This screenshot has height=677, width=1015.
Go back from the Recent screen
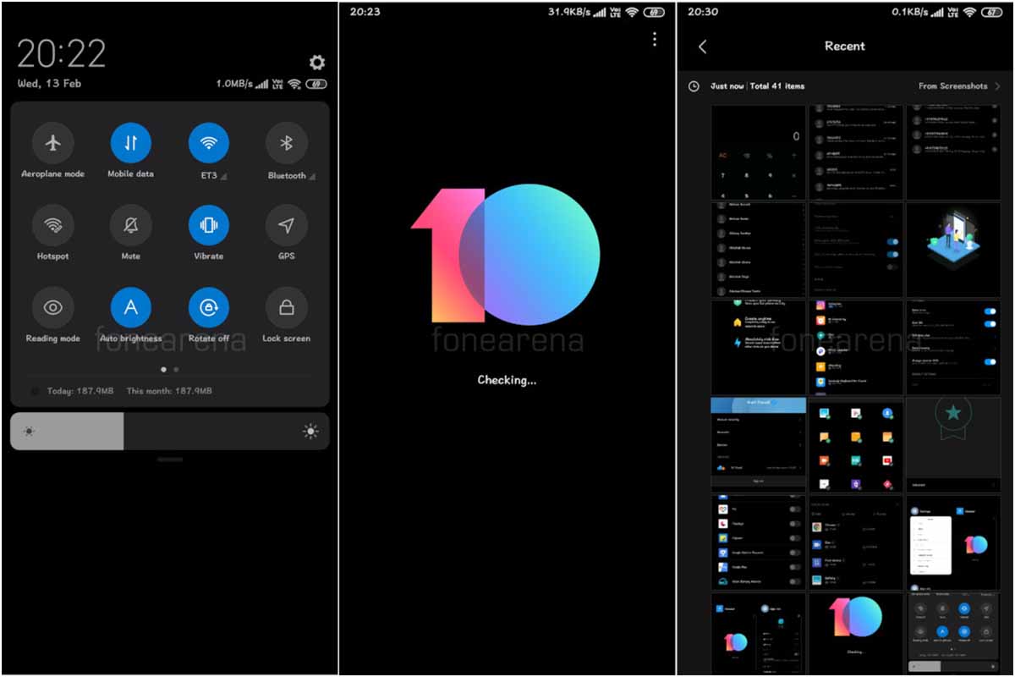[702, 47]
